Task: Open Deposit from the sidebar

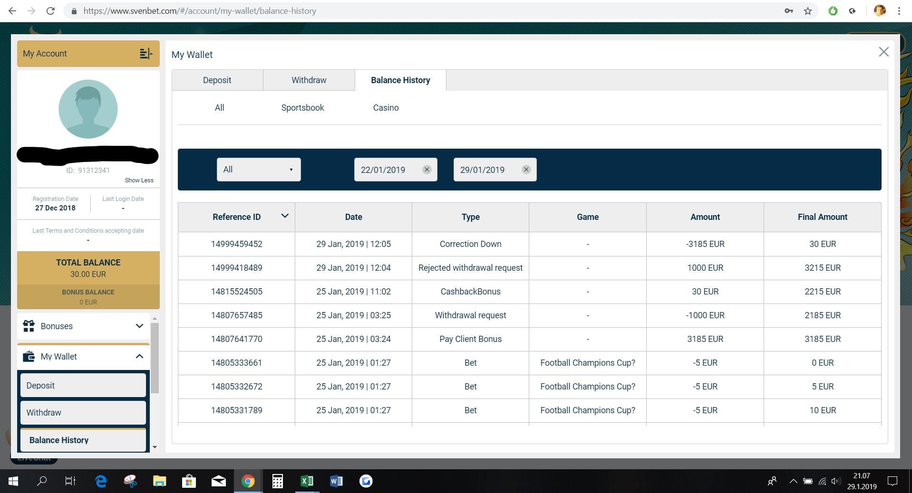Action: point(83,385)
